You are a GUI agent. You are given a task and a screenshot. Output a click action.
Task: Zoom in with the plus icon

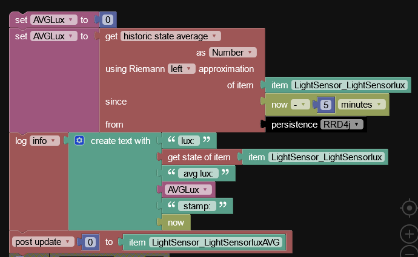(409, 234)
